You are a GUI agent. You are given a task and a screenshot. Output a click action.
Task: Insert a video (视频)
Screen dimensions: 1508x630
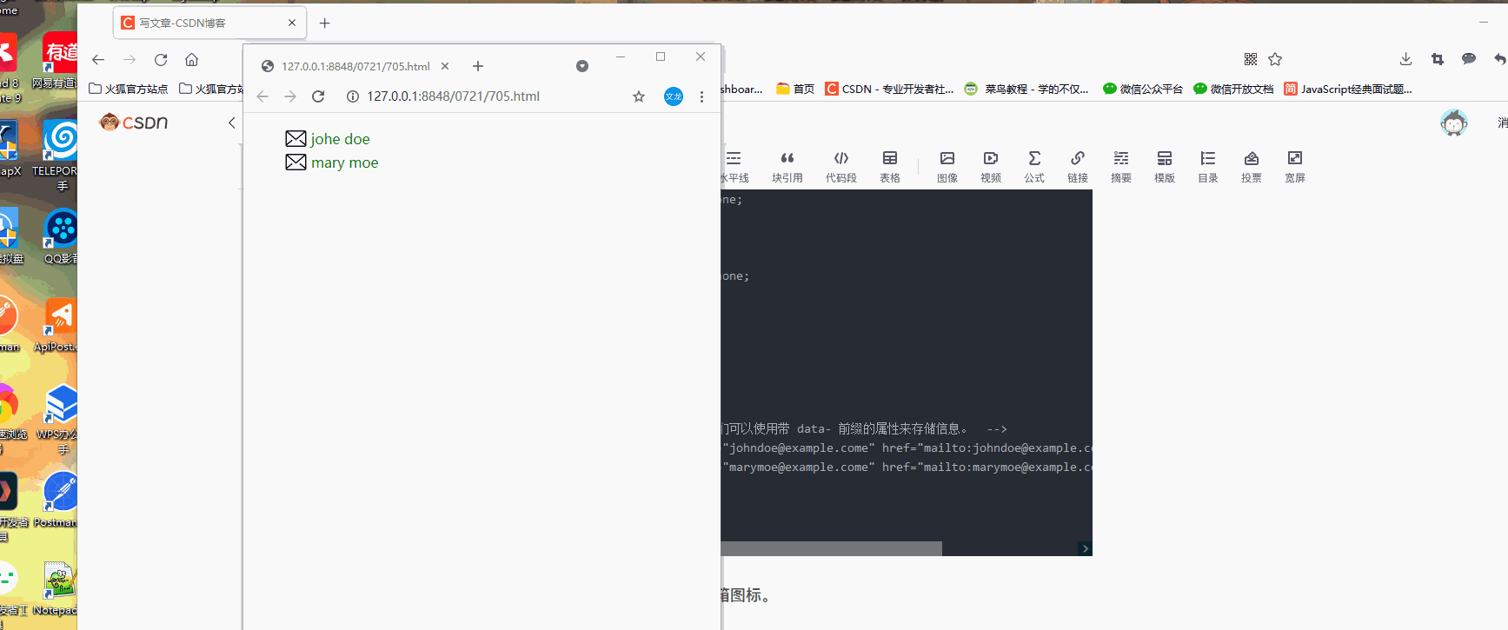click(x=991, y=166)
